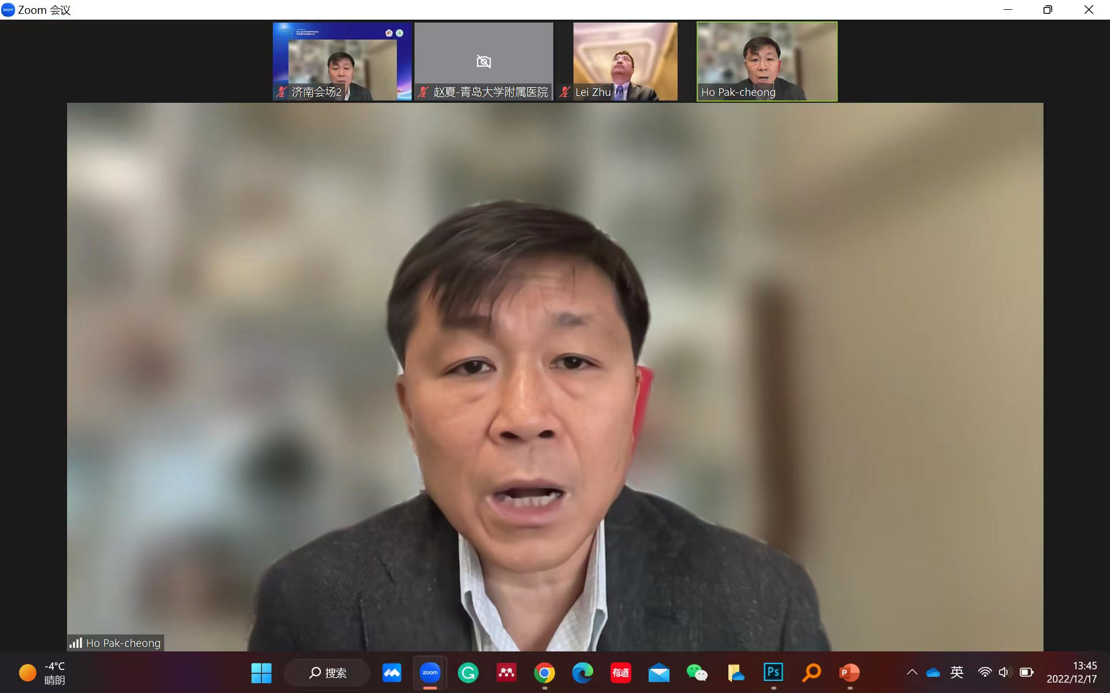Select the 济南会场2 participant thumbnail
The height and width of the screenshot is (693, 1110).
coord(342,61)
